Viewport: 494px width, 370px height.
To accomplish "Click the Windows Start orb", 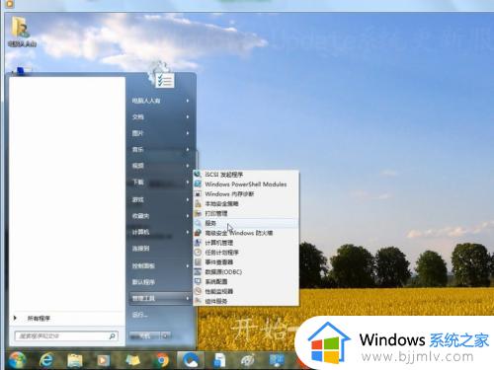I will point(17,360).
